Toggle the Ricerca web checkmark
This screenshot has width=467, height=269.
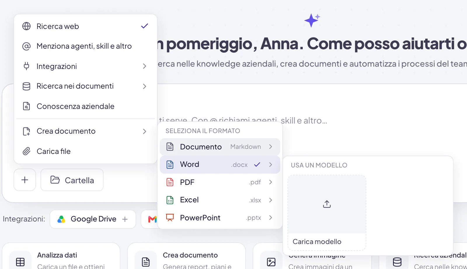coord(144,26)
